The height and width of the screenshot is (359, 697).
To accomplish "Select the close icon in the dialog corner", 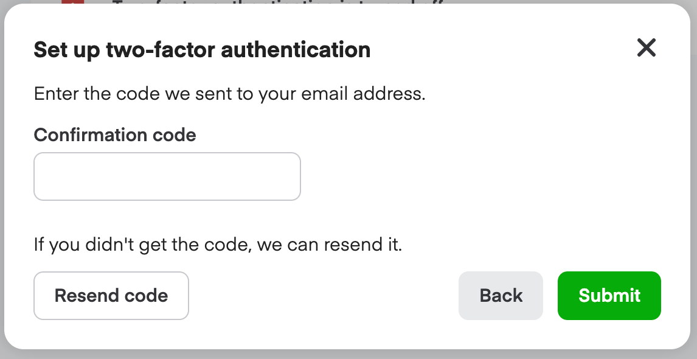I will pos(647,48).
